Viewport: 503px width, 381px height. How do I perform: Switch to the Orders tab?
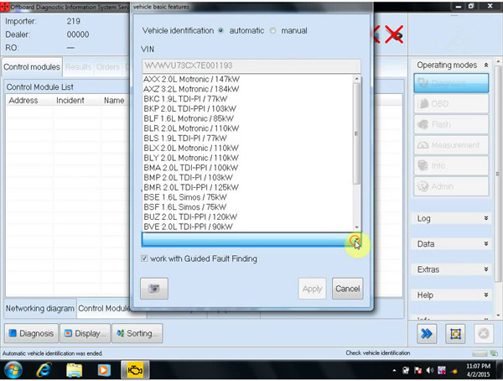click(x=108, y=67)
